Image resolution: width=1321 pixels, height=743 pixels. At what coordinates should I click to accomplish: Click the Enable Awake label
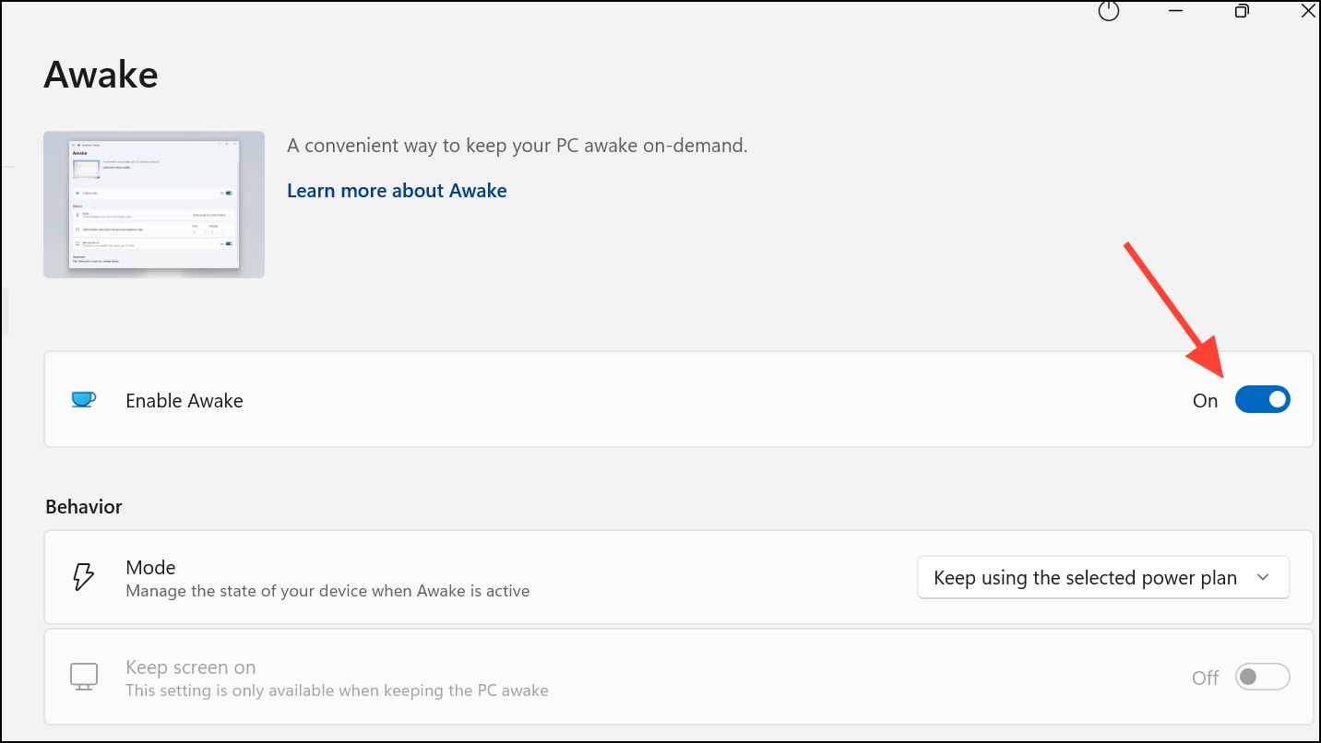[184, 400]
